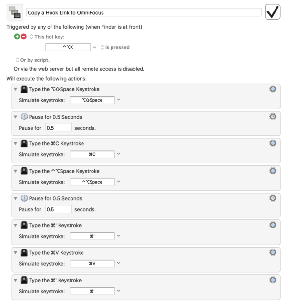Click the macro group icon beside the name
The width and height of the screenshot is (286, 304).
click(x=15, y=12)
